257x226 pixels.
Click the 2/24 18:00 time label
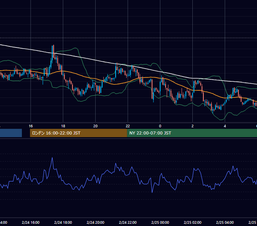coord(63,222)
